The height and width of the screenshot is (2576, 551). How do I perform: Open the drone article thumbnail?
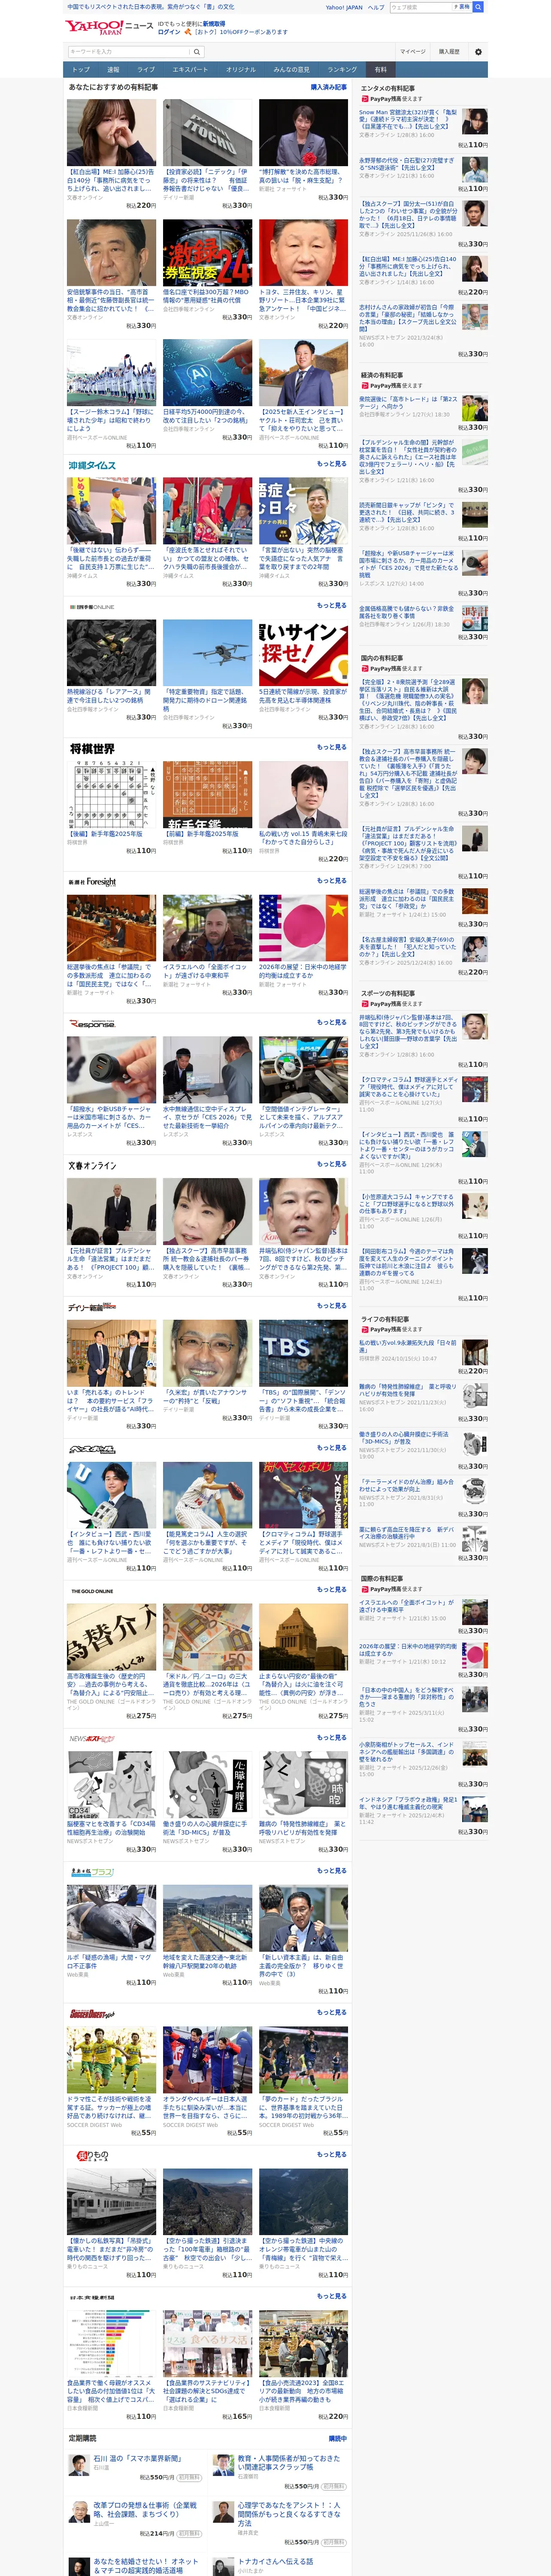point(207,653)
